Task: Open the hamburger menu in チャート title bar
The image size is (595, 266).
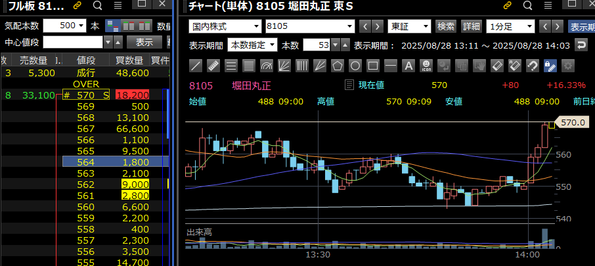Action: tap(548, 6)
